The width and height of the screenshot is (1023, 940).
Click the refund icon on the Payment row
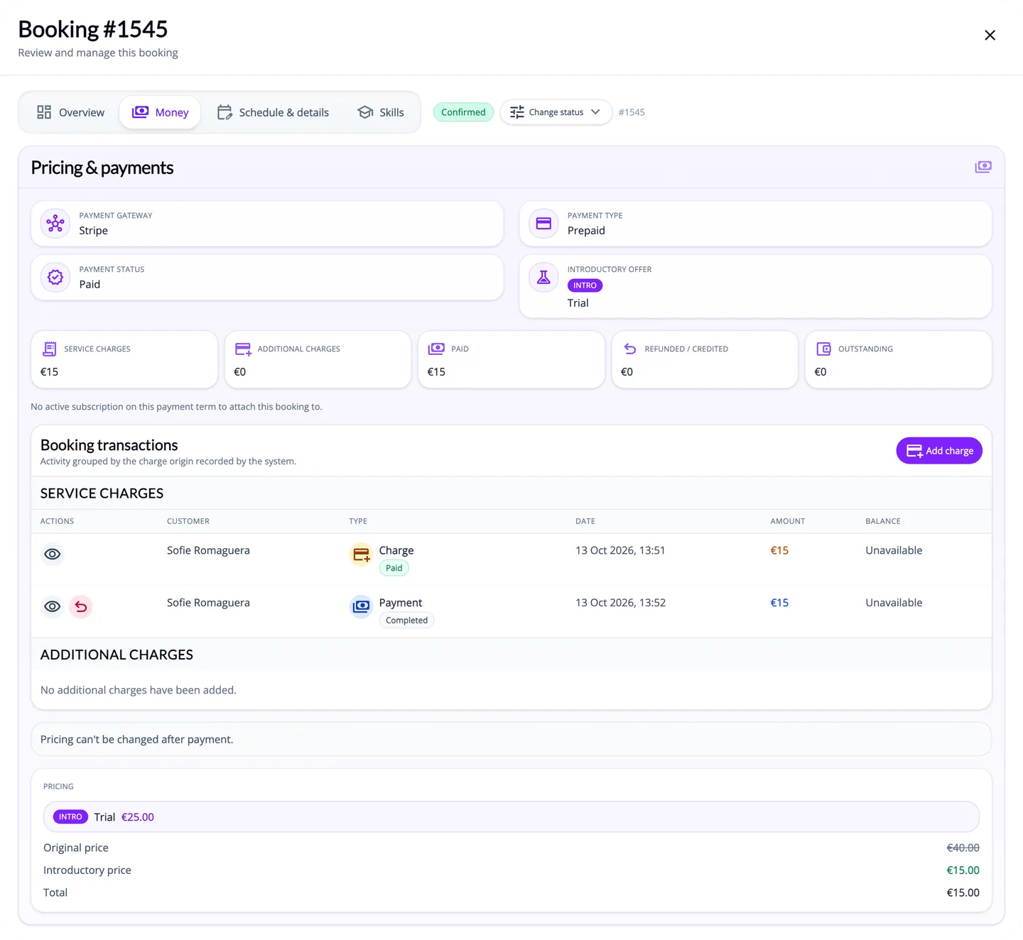pyautogui.click(x=81, y=606)
